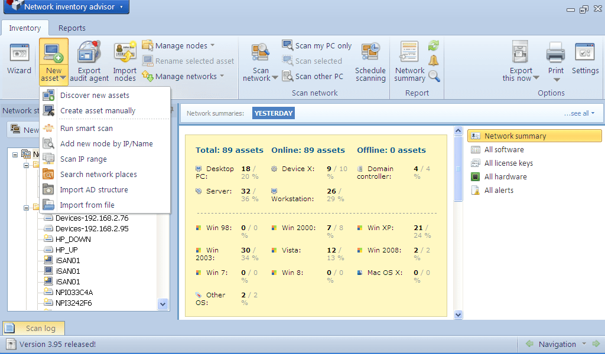
Task: Switch to the Reports tab
Action: [71, 28]
